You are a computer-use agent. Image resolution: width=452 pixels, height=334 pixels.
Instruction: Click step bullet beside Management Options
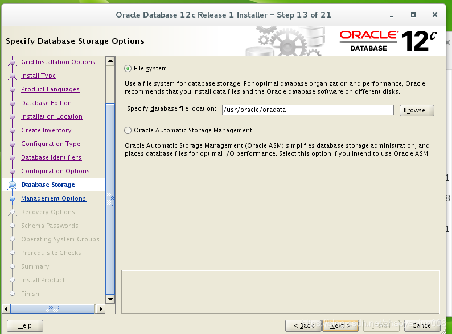point(12,198)
